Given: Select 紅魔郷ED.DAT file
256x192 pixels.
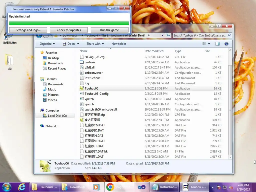Looking at the screenshot, I should (x=94, y=130).
